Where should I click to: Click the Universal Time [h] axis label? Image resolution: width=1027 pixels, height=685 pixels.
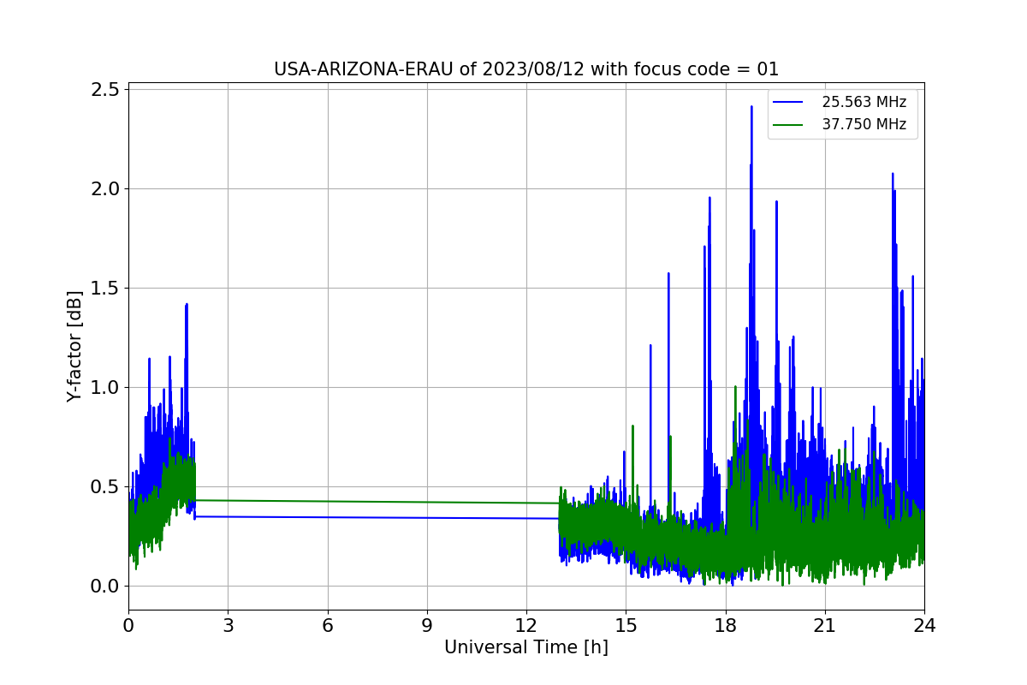[525, 648]
